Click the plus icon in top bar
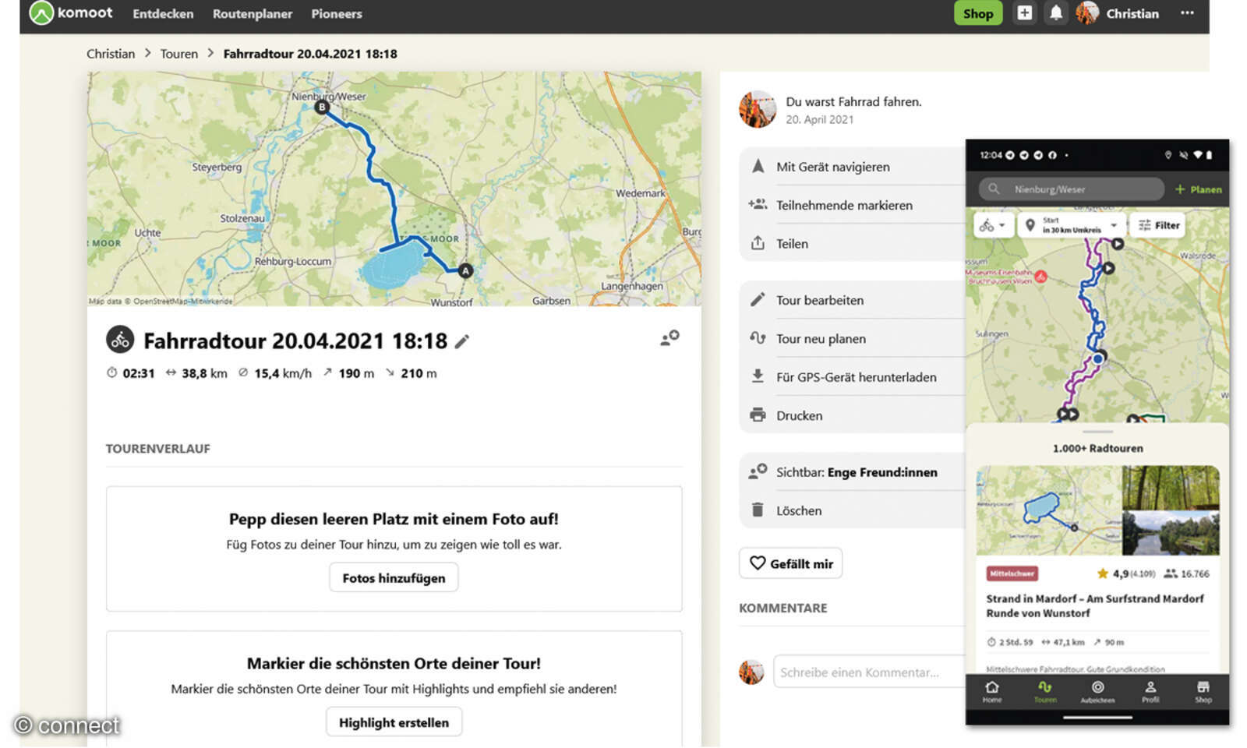Screen dimensions: 1247x748 click(x=1024, y=13)
